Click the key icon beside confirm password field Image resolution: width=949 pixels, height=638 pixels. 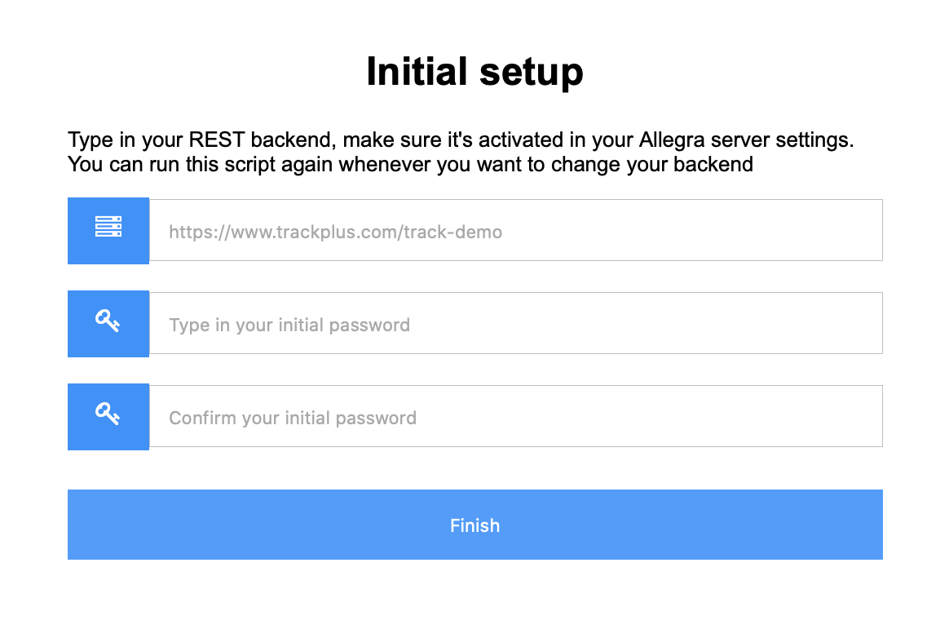pyautogui.click(x=108, y=414)
